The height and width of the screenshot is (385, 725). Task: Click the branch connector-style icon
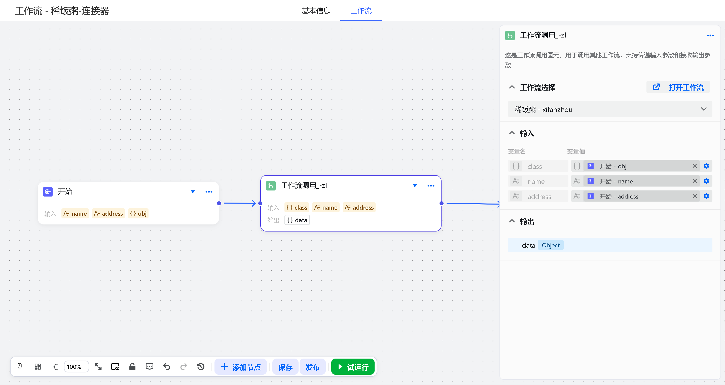coord(55,366)
